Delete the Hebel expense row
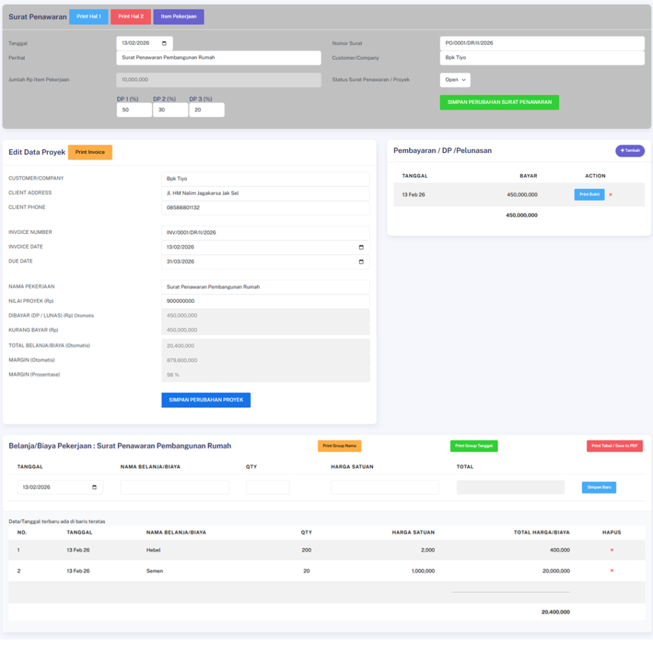Screen dimensions: 653x653 612,550
